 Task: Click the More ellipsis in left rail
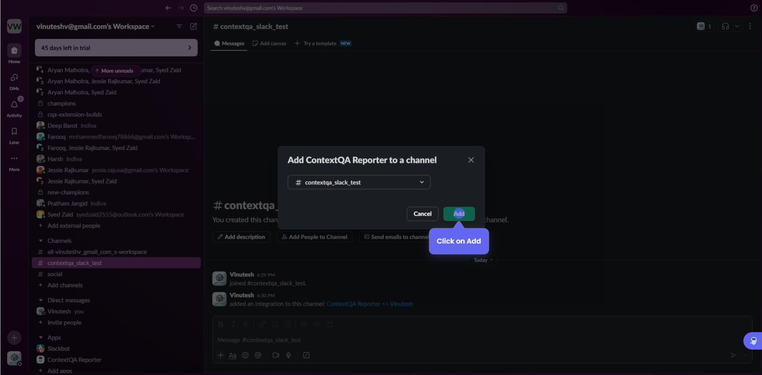pyautogui.click(x=14, y=159)
